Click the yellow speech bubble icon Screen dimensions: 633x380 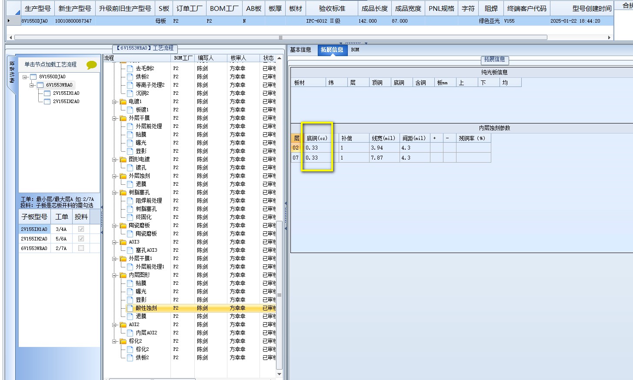coord(91,65)
